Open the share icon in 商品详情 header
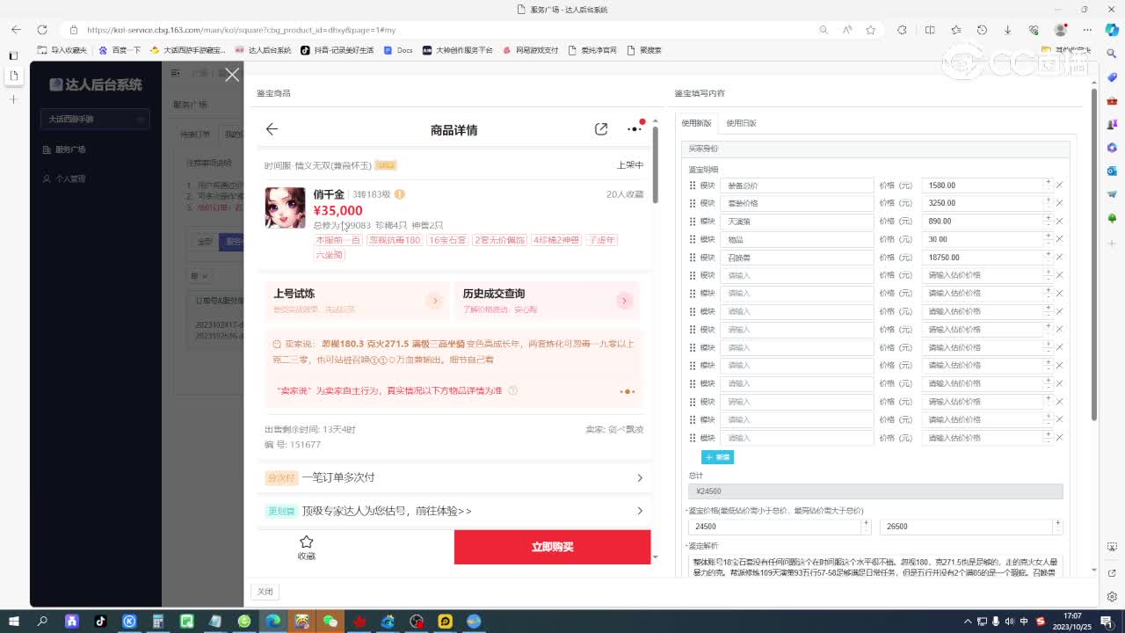 click(x=601, y=129)
